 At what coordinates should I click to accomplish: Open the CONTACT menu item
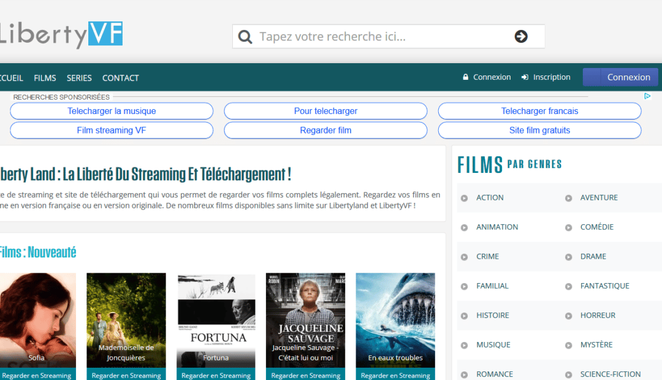(120, 78)
